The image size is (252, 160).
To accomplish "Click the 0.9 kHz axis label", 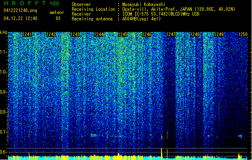I will (x=3, y=92).
